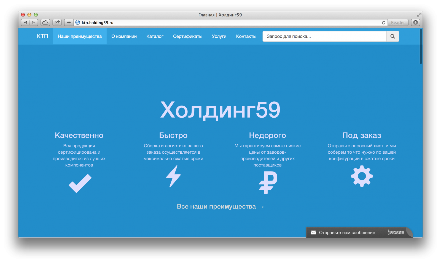The height and width of the screenshot is (263, 441).
Task: Click the Под заказ heading
Action: point(362,135)
